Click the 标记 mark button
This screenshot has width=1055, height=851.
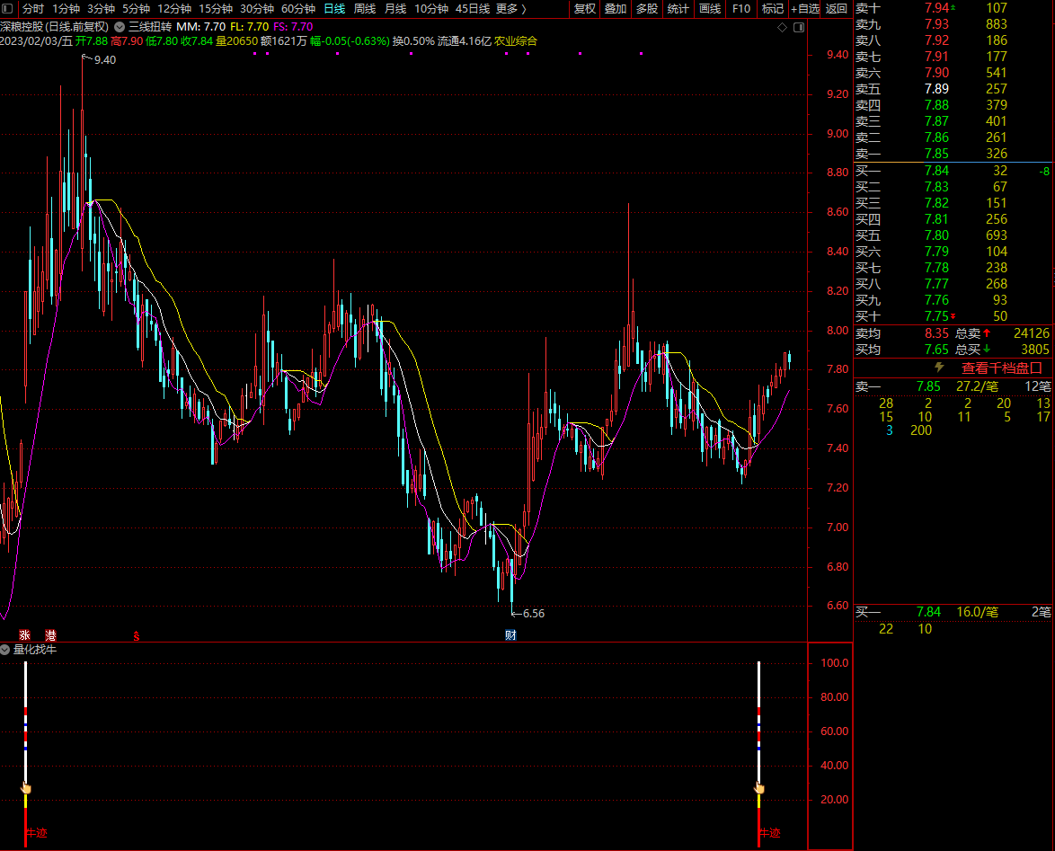773,9
